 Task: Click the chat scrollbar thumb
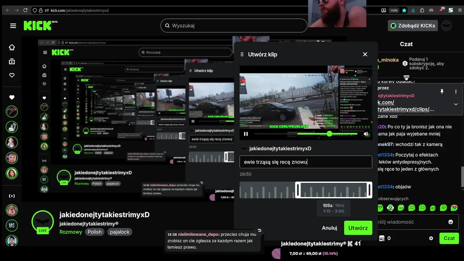[x=462, y=176]
